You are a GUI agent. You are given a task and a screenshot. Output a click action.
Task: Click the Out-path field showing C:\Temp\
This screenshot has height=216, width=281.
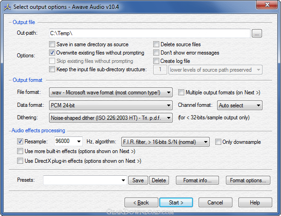click(x=150, y=33)
